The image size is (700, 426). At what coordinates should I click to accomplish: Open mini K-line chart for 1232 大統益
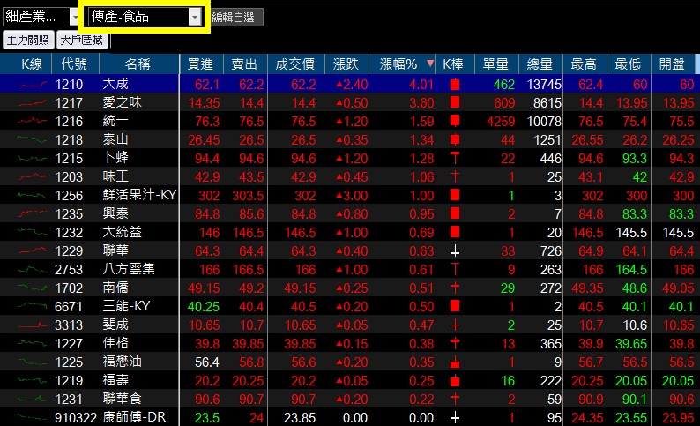(32, 232)
